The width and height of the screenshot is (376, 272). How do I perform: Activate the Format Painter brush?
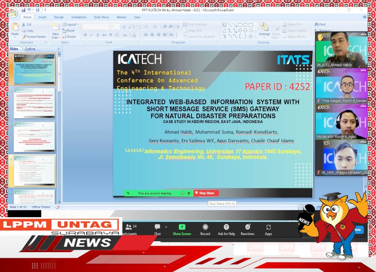pos(23,37)
